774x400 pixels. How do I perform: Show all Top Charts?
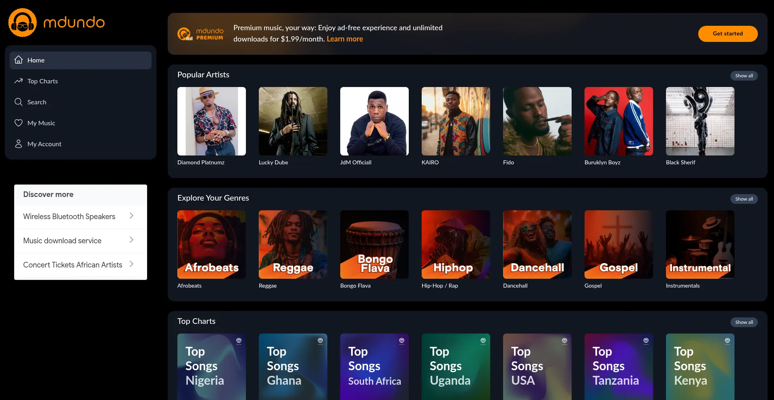744,322
